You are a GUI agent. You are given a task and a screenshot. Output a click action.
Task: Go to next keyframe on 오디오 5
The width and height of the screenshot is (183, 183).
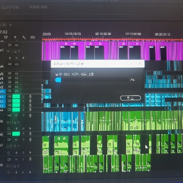pos(30,129)
